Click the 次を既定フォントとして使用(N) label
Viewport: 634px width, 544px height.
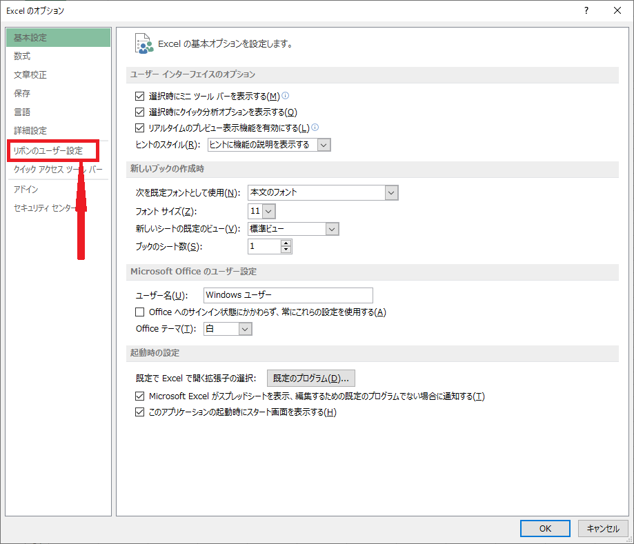(188, 193)
